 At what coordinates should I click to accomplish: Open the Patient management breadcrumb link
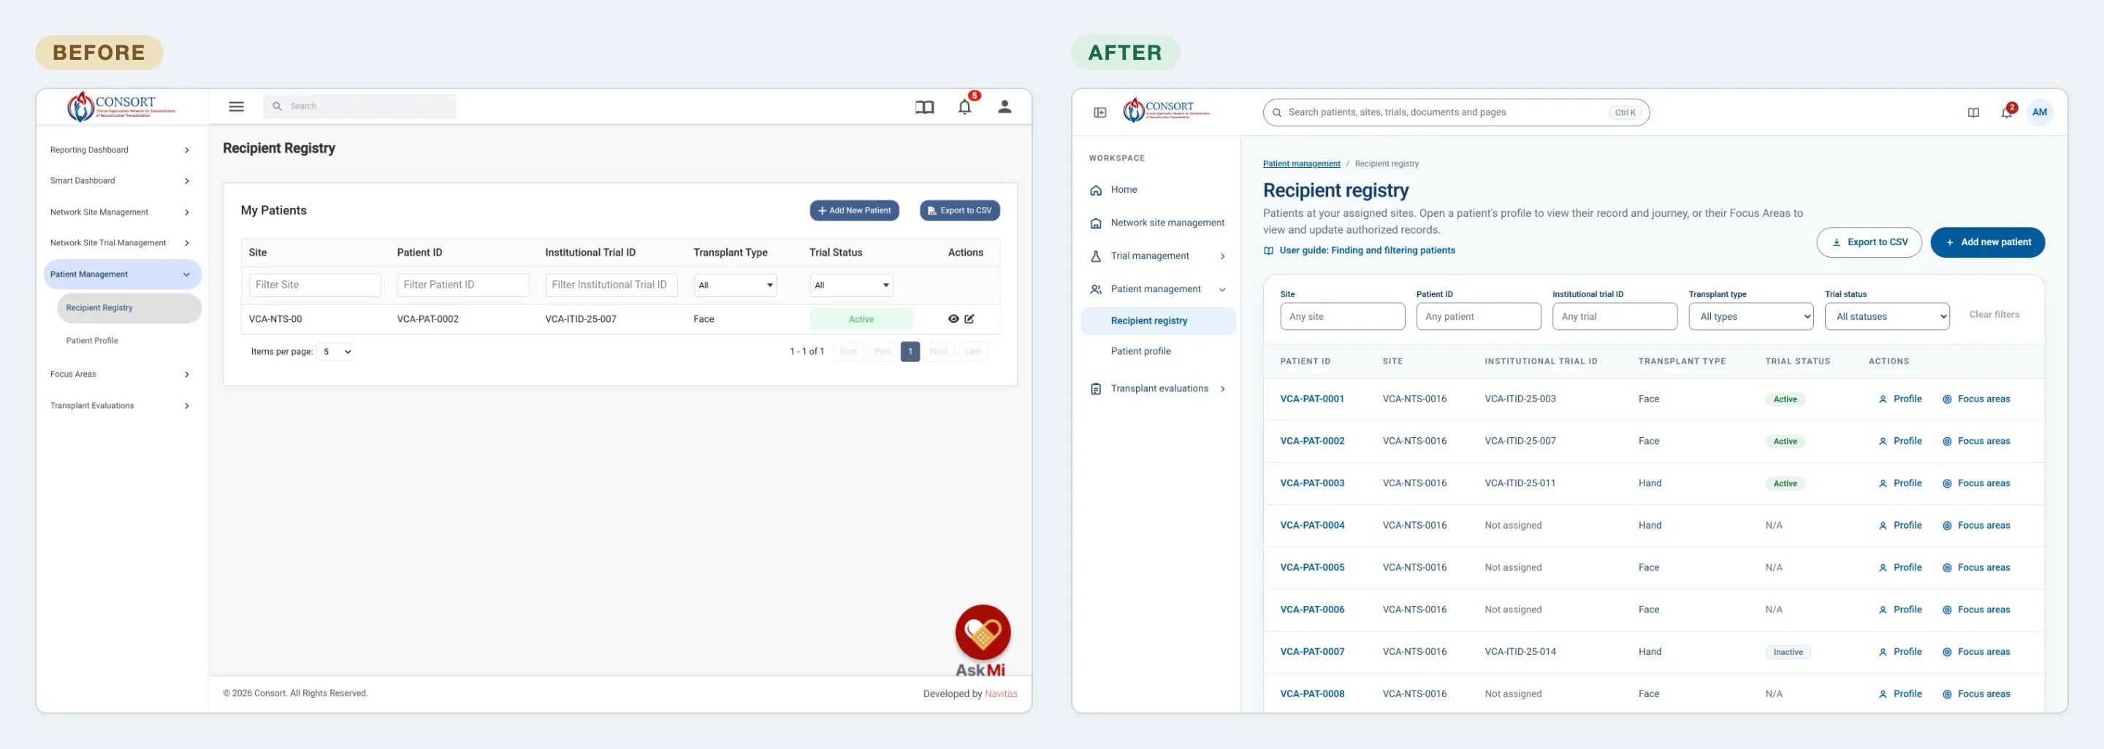coord(1301,164)
